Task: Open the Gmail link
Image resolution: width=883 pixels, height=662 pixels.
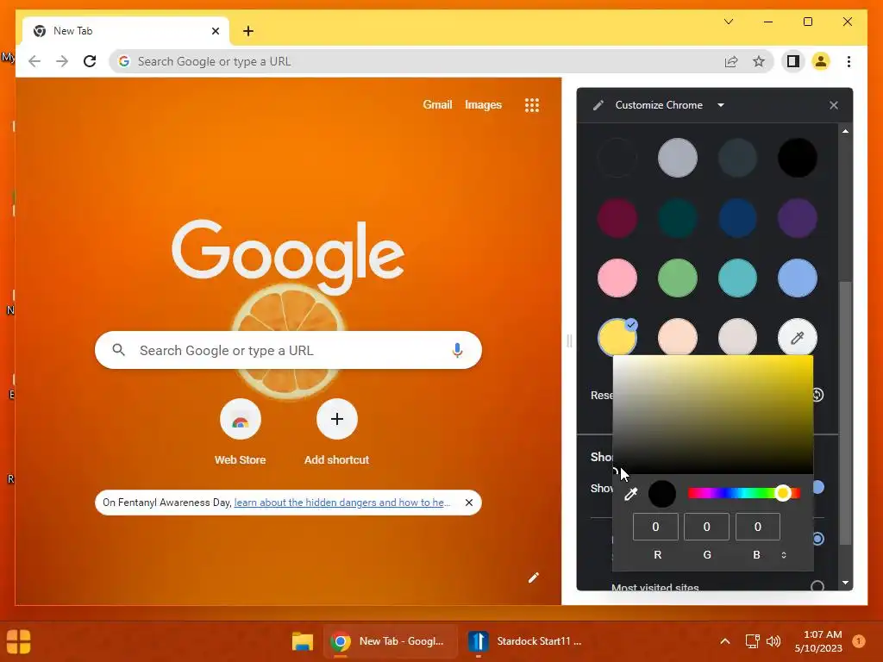Action: [437, 104]
